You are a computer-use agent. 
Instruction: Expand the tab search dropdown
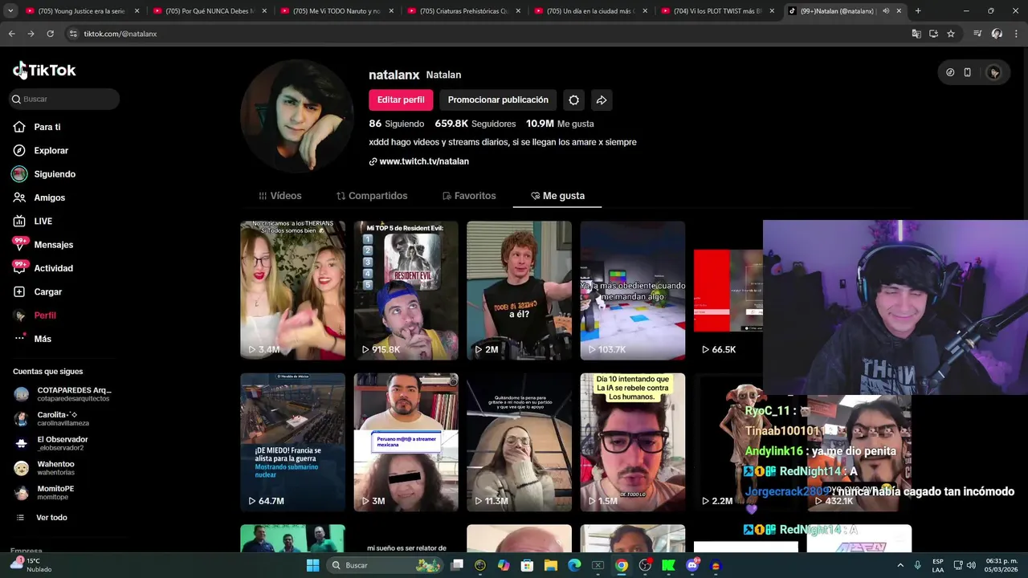(x=10, y=11)
